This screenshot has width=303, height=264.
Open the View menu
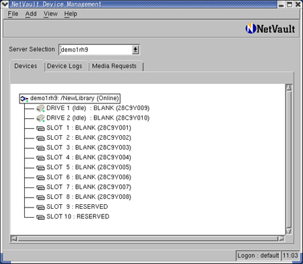pyautogui.click(x=50, y=14)
